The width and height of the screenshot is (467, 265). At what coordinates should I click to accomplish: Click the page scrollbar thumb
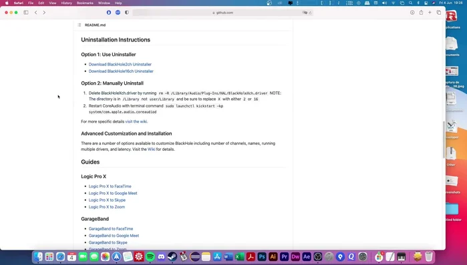(444, 140)
